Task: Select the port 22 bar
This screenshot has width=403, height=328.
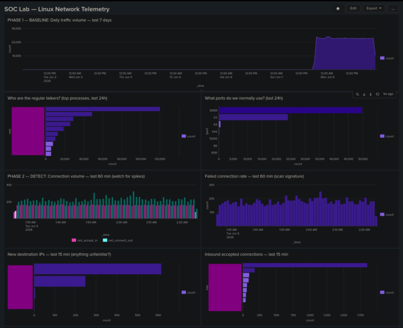Action: click(253, 117)
